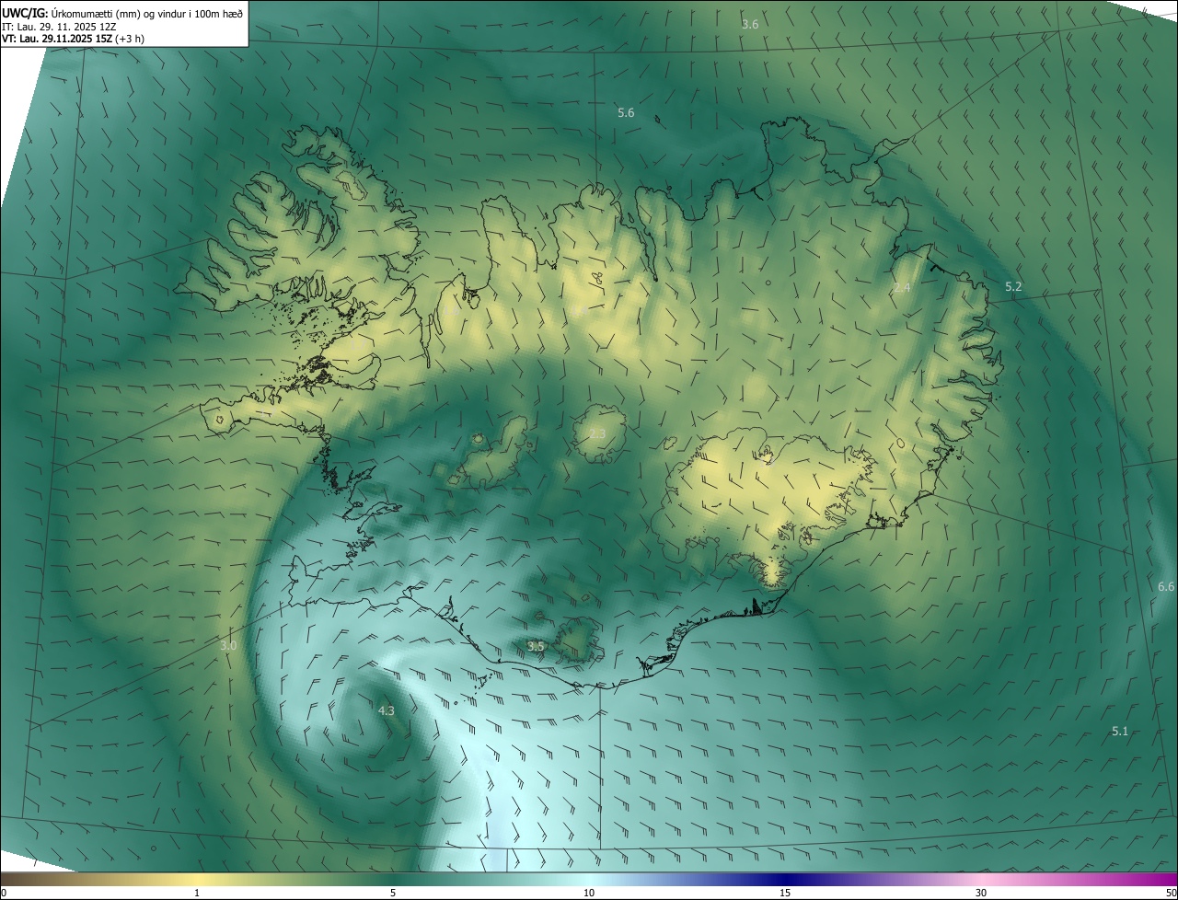The width and height of the screenshot is (1178, 900).
Task: Click the 30 tick label on the color scale
Action: tap(981, 893)
